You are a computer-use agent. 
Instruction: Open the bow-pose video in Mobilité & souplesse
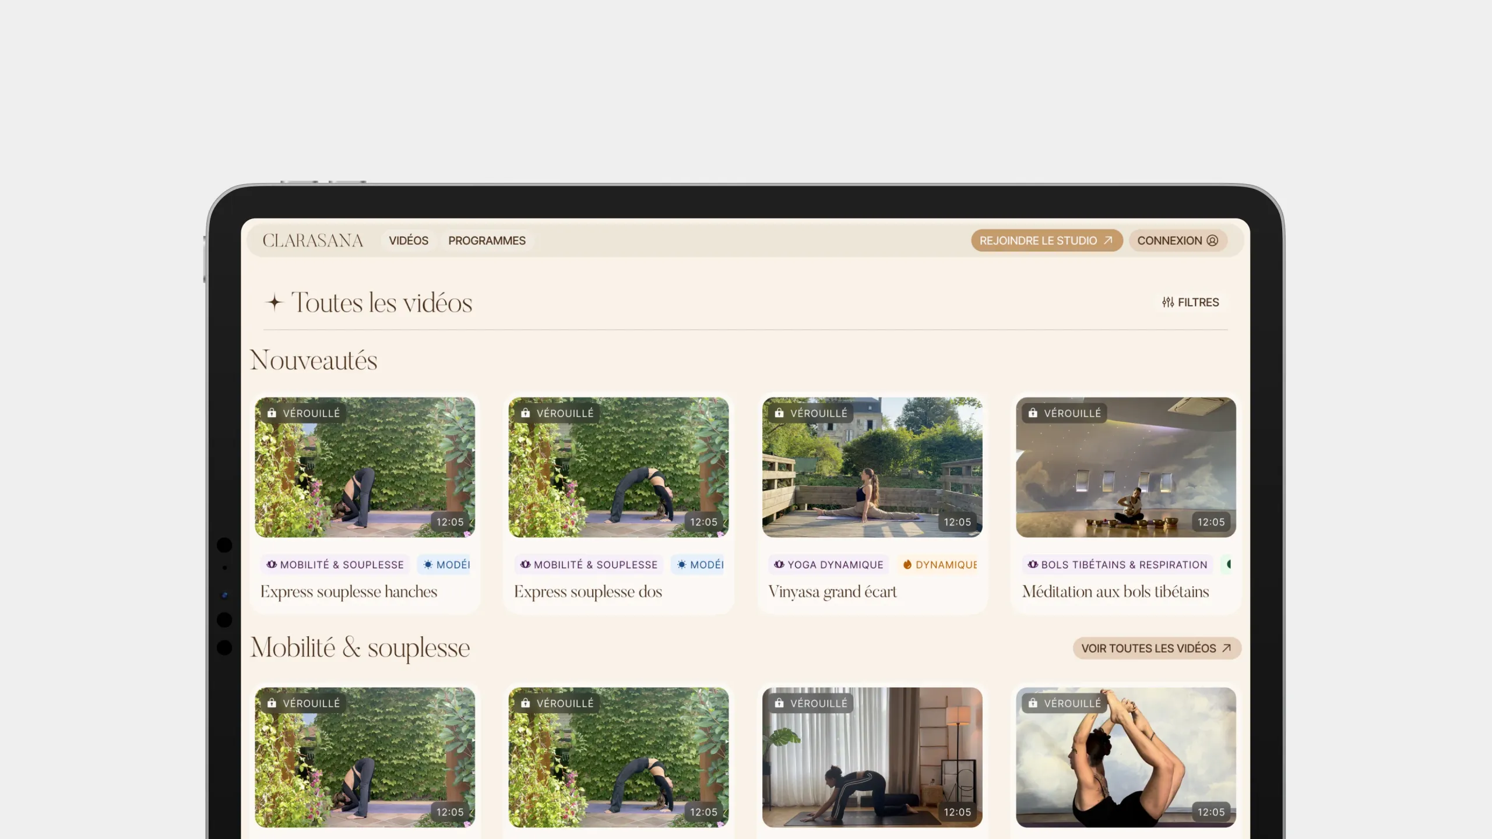[1125, 757]
